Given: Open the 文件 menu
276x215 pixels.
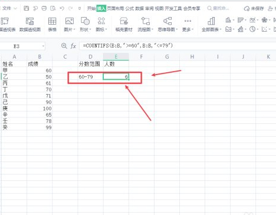Looking at the screenshot, I should (x=7, y=8).
